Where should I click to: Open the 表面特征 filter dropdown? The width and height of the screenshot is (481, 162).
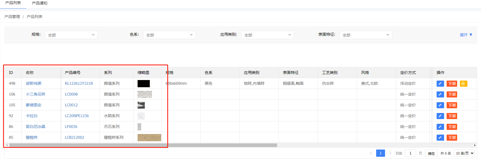pyautogui.click(x=366, y=35)
